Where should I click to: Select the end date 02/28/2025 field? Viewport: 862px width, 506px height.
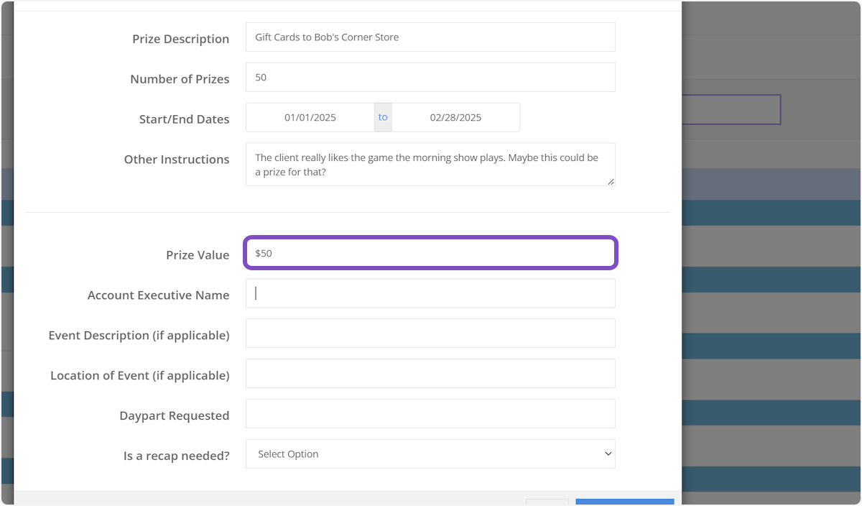455,118
